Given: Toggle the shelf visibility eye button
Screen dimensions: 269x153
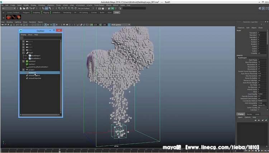Looking at the screenshot, I should pos(4,18).
